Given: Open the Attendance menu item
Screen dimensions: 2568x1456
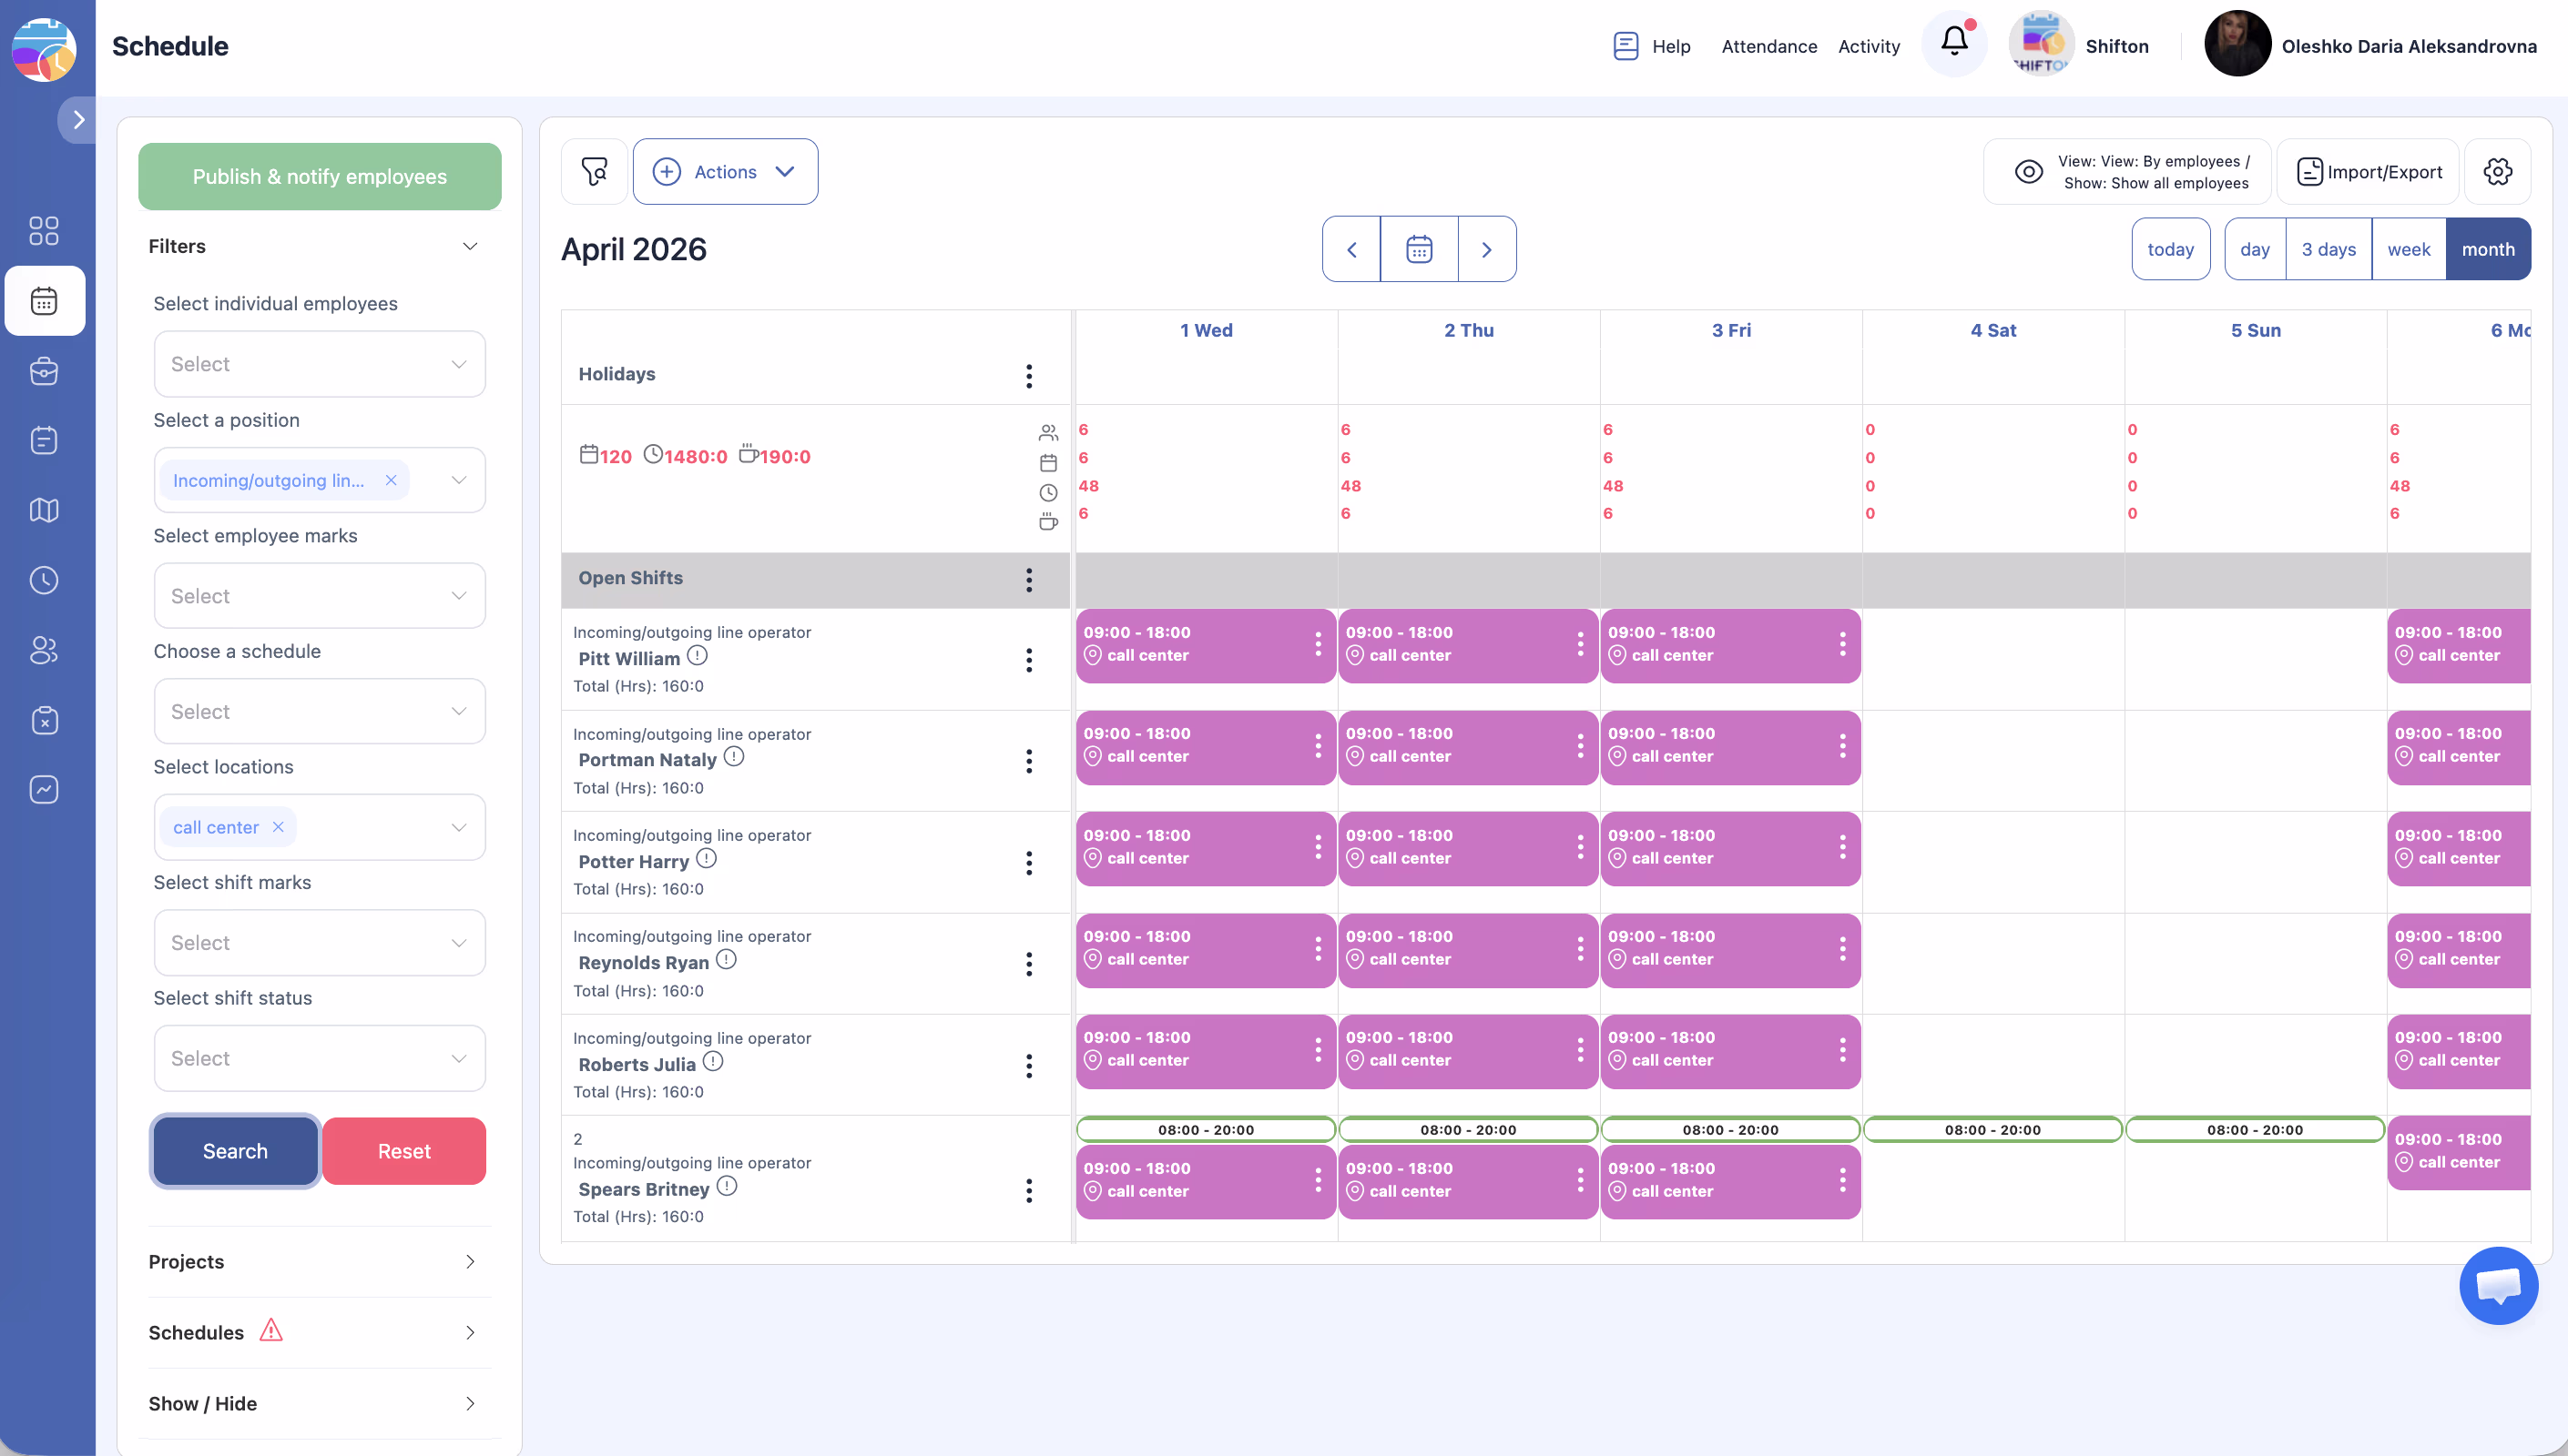Looking at the screenshot, I should click(1768, 46).
